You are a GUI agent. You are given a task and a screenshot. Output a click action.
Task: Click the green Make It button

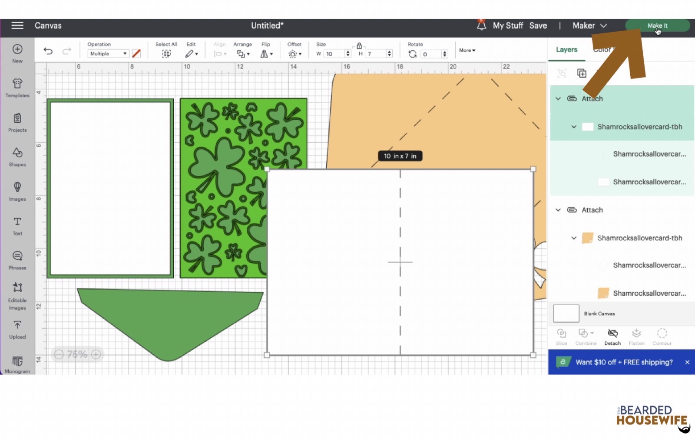[x=657, y=26]
